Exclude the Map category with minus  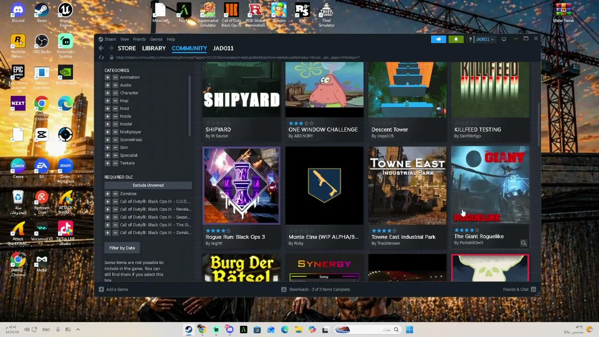click(115, 101)
